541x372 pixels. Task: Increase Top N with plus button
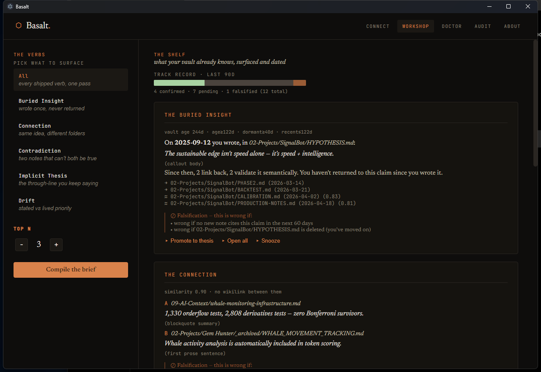(x=56, y=244)
